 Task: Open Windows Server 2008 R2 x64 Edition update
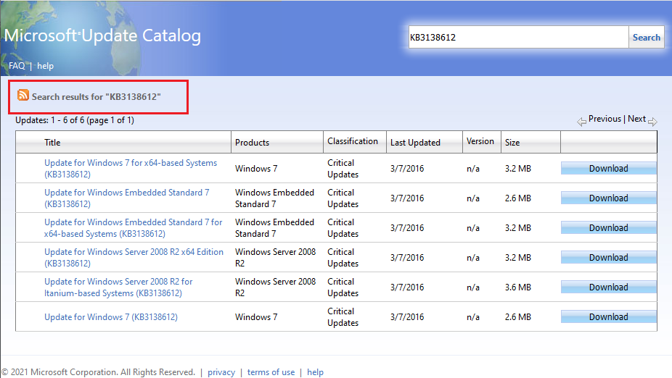tap(134, 257)
